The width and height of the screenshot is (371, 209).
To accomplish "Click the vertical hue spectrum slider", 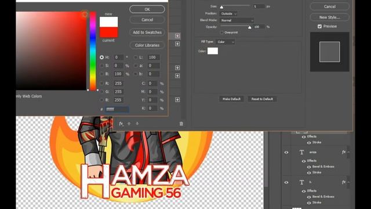I will [x=93, y=51].
